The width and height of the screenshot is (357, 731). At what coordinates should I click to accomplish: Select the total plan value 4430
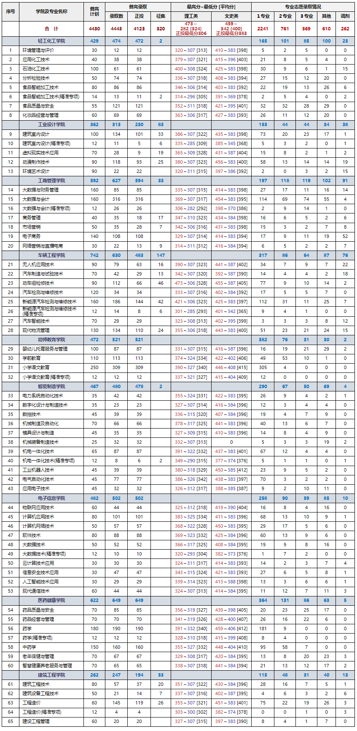coord(94,29)
